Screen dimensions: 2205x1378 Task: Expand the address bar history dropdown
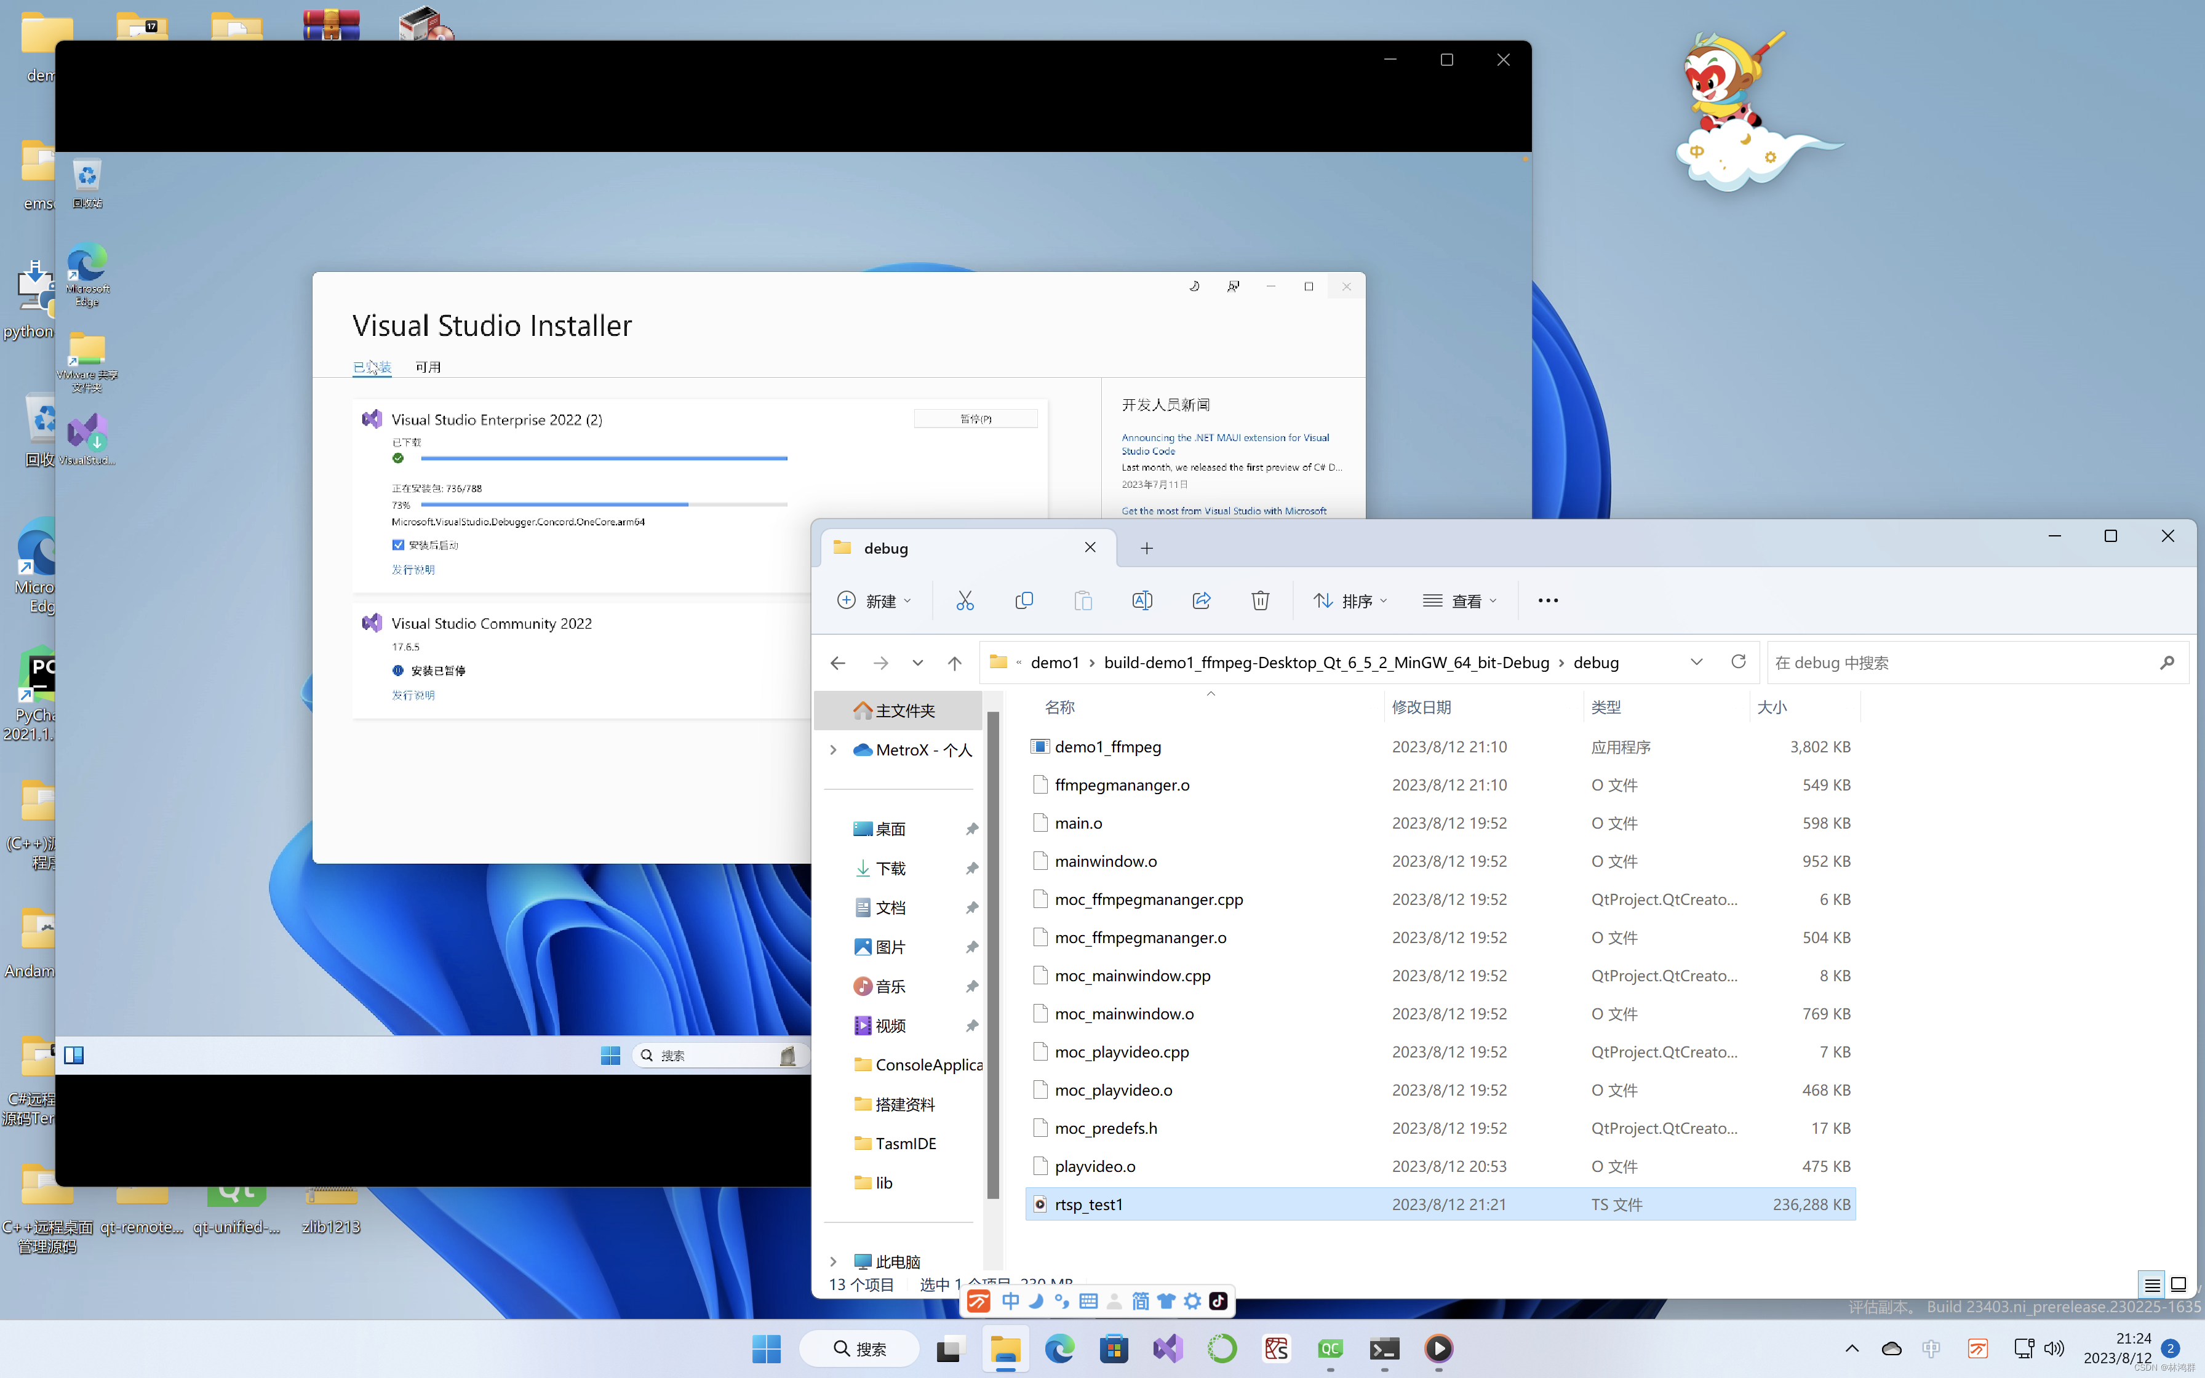[1696, 662]
